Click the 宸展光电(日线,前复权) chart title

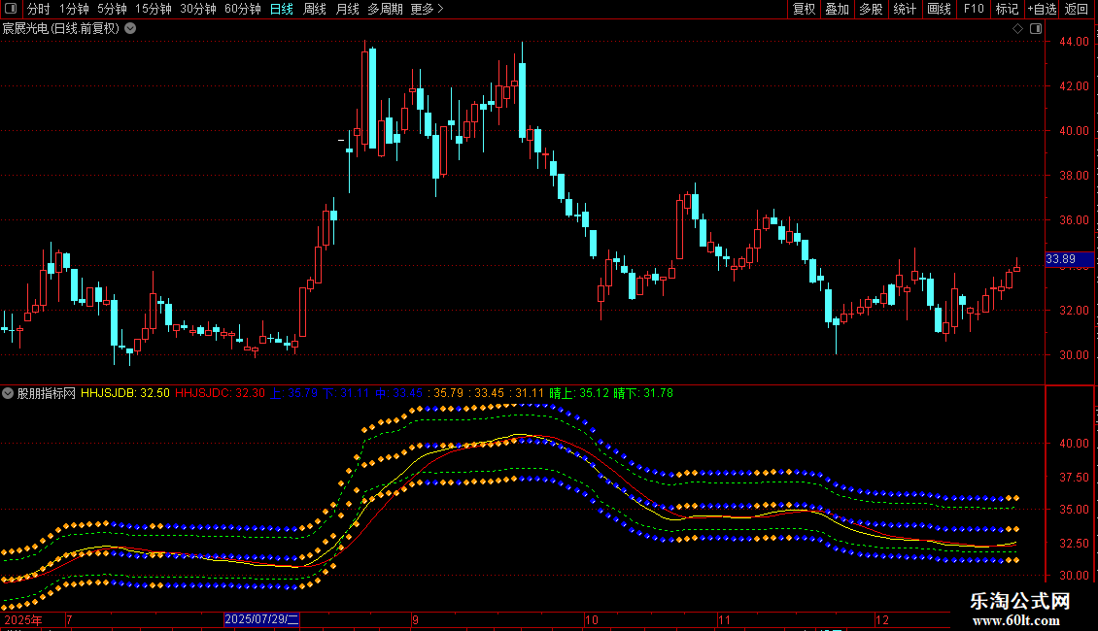(x=61, y=29)
